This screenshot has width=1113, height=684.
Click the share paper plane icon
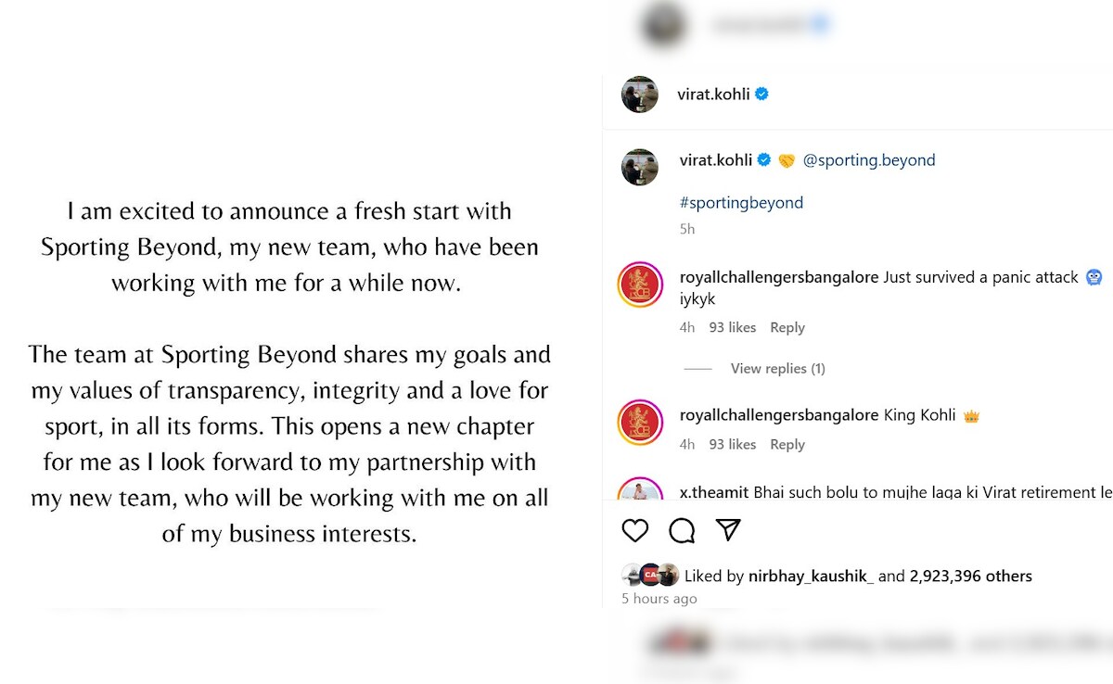coord(729,529)
